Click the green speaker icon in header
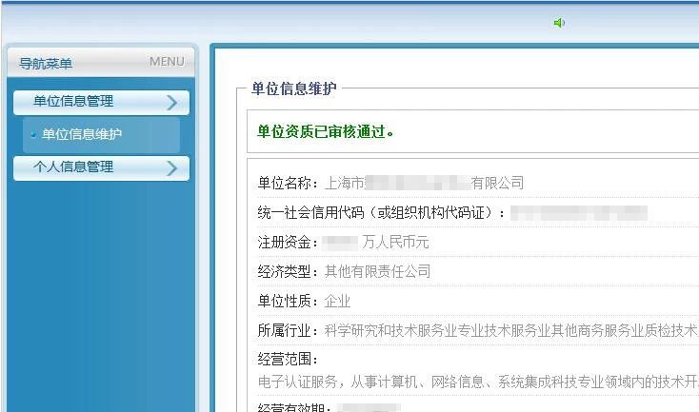 click(559, 23)
